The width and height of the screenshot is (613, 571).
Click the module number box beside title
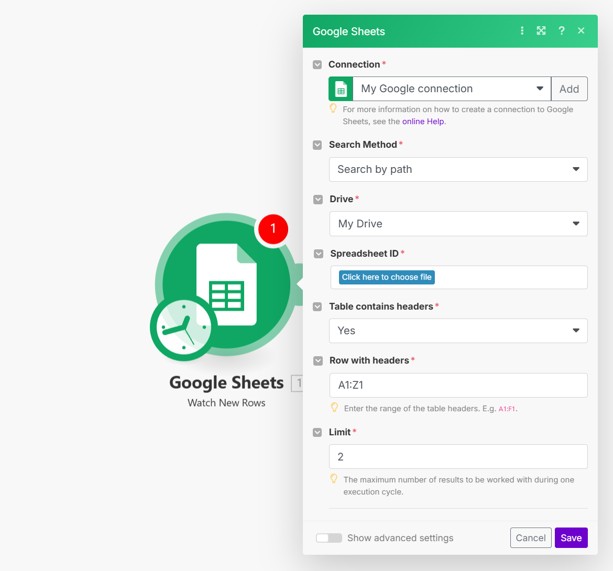pos(298,383)
